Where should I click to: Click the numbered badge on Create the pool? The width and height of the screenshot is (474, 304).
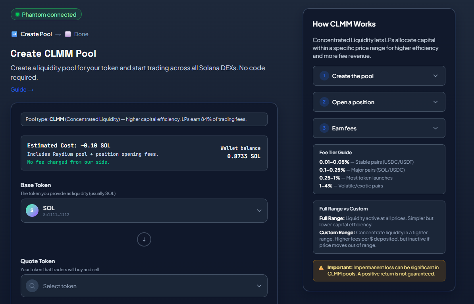click(324, 75)
